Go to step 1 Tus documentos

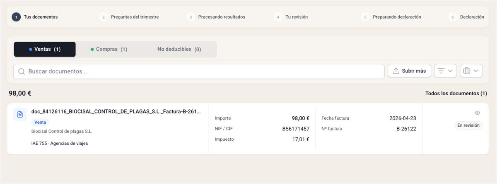(35, 17)
